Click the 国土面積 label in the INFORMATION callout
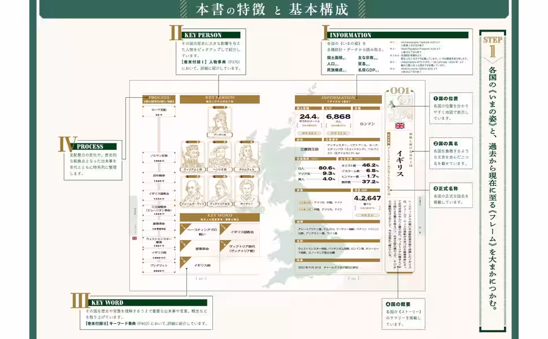 [335, 58]
